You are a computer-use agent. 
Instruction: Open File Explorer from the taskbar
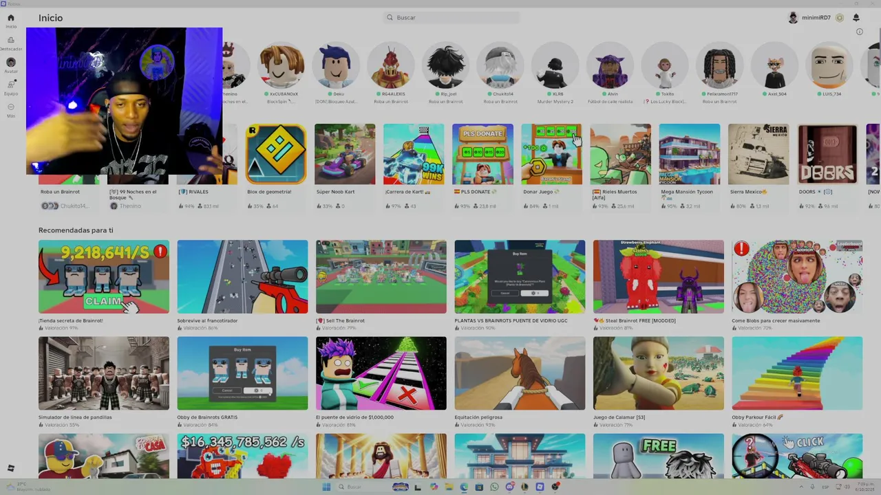point(448,487)
